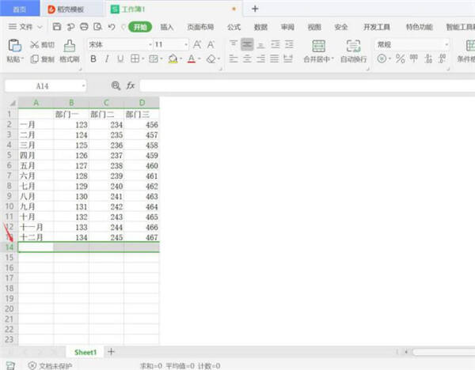This screenshot has width=475, height=370.
Task: Click the Paste (粘贴) clipboard icon
Action: click(14, 46)
